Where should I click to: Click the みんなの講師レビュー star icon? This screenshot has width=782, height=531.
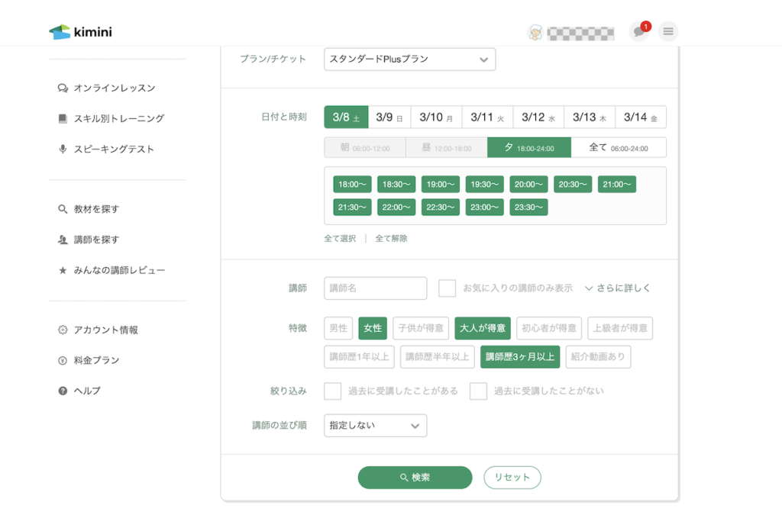click(x=63, y=271)
